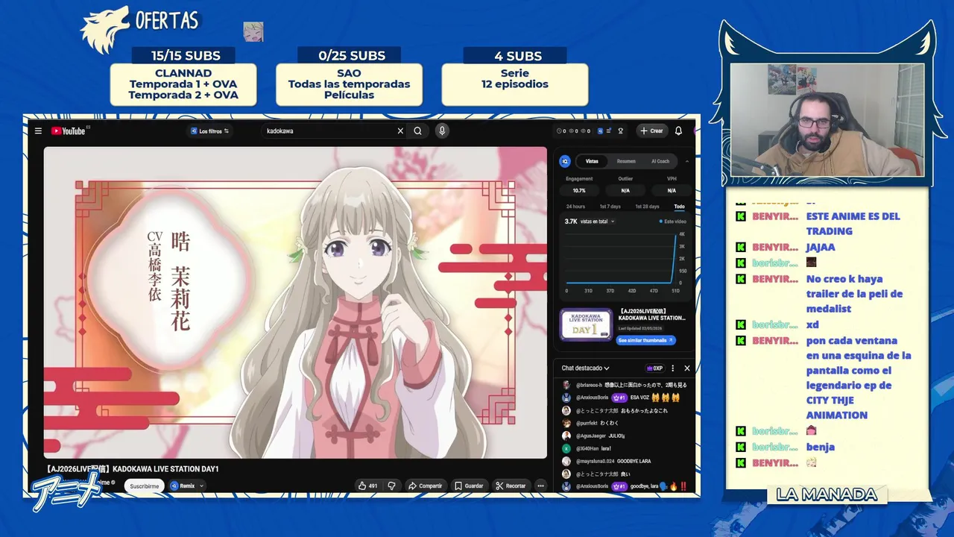Screen dimensions: 954x537
Task: Select the Todo time range
Action: (x=679, y=207)
